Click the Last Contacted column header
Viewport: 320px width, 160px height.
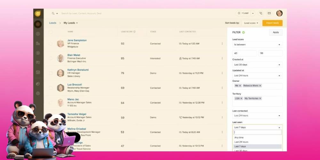click(x=188, y=32)
